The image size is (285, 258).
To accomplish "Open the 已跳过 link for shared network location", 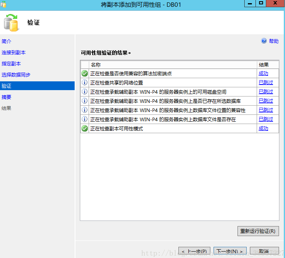I will (266, 83).
